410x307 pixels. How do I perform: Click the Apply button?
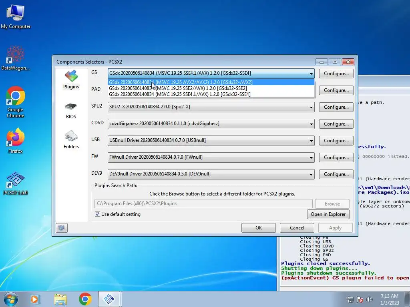[335, 227]
